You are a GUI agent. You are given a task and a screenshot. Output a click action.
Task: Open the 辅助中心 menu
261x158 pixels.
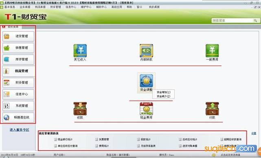101,7
